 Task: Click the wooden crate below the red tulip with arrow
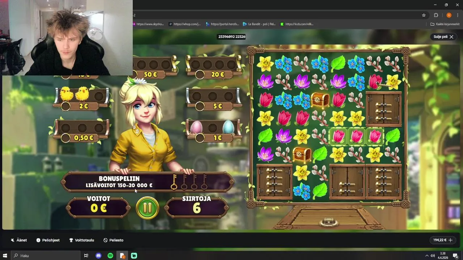tap(383, 109)
